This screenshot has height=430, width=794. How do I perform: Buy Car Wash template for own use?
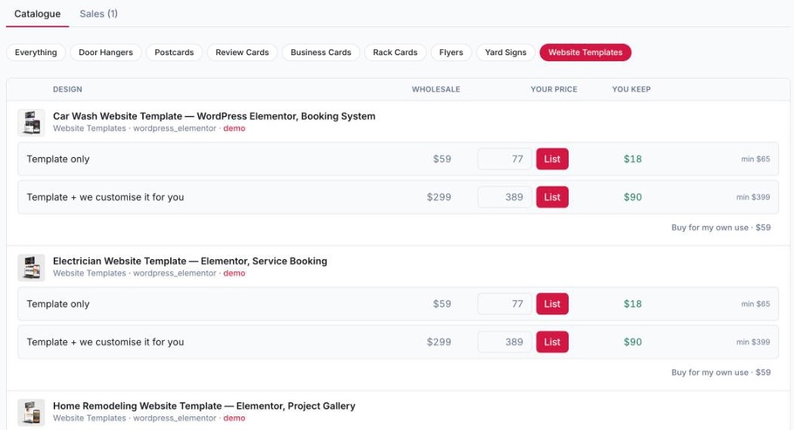click(721, 227)
